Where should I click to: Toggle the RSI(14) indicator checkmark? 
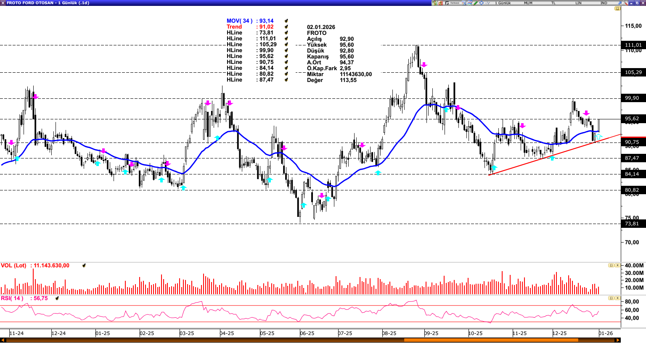pos(57,298)
